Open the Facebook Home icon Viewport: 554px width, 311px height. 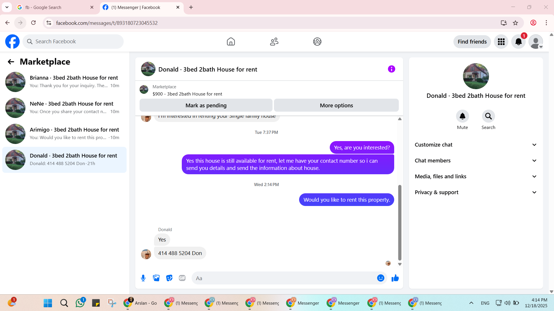click(x=231, y=42)
